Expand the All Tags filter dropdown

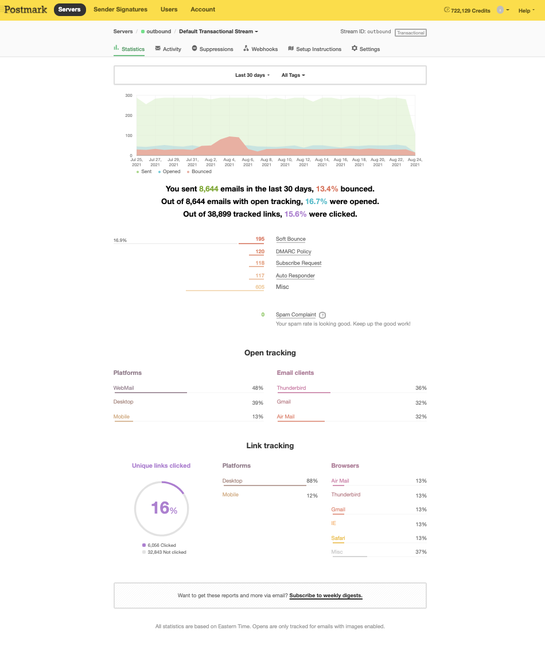coord(293,75)
